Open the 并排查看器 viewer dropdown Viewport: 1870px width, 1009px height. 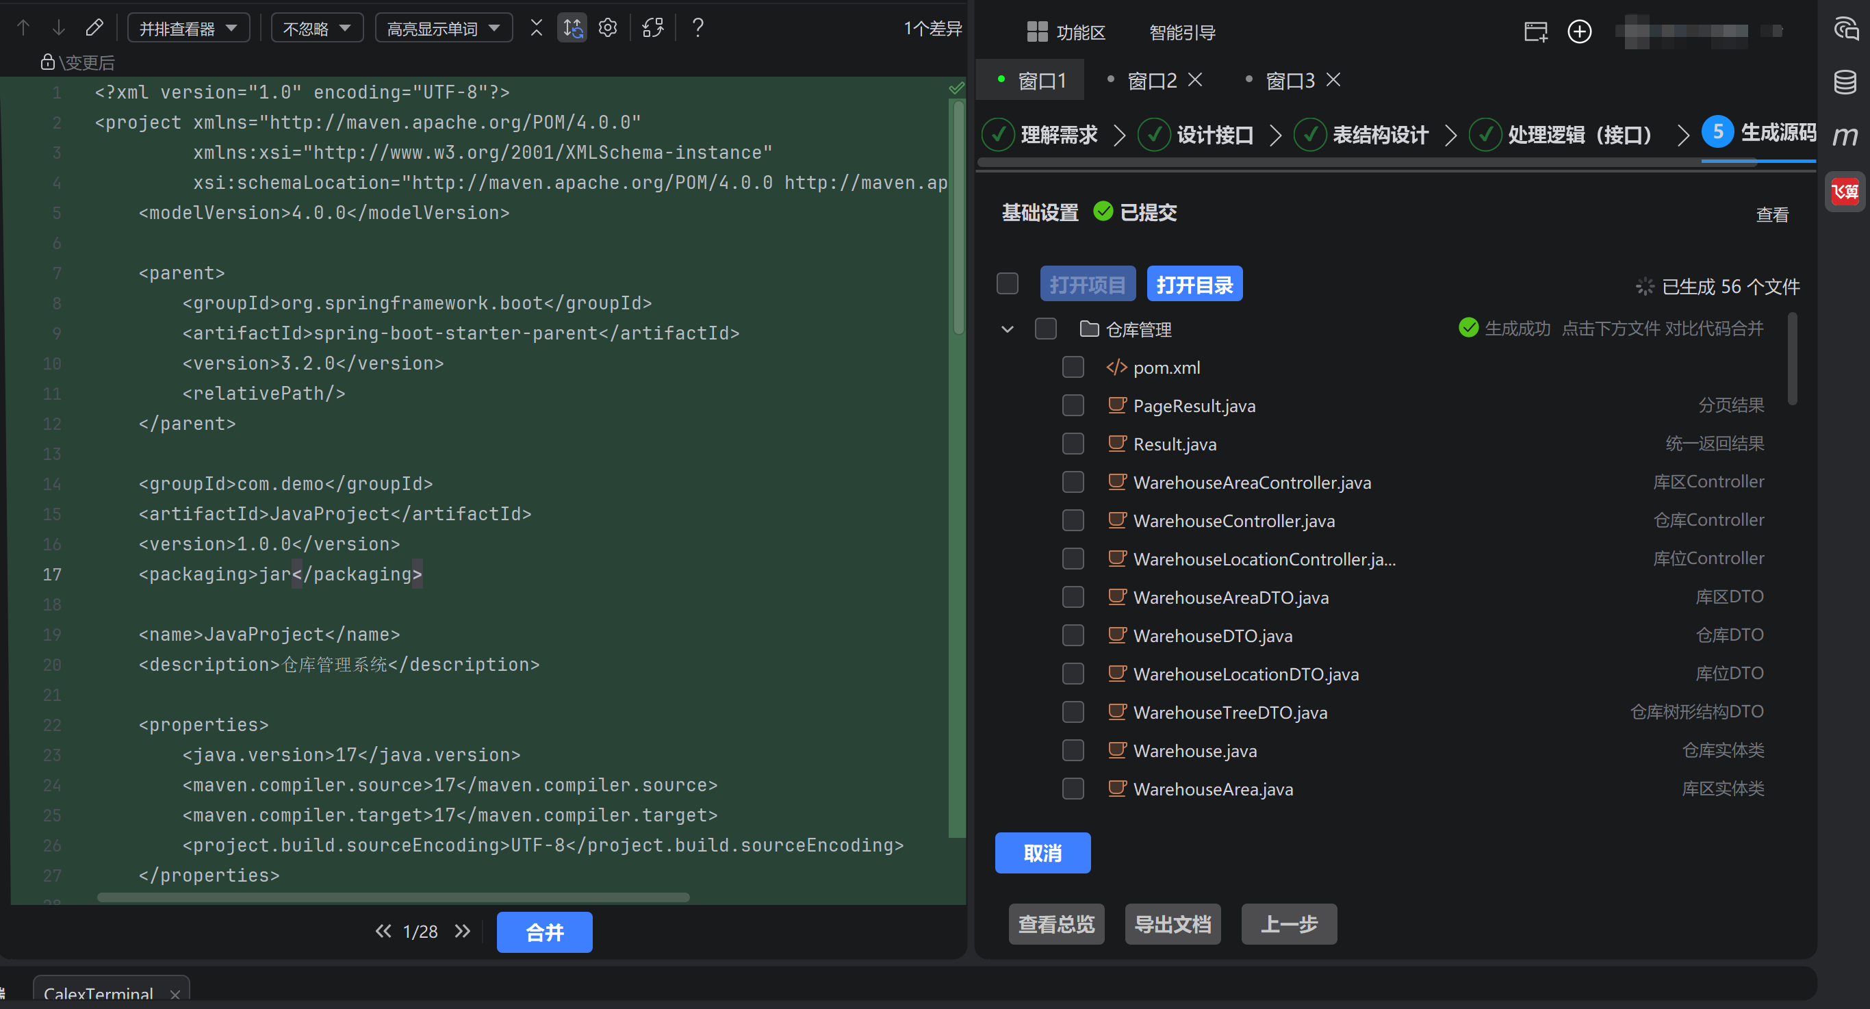[189, 28]
